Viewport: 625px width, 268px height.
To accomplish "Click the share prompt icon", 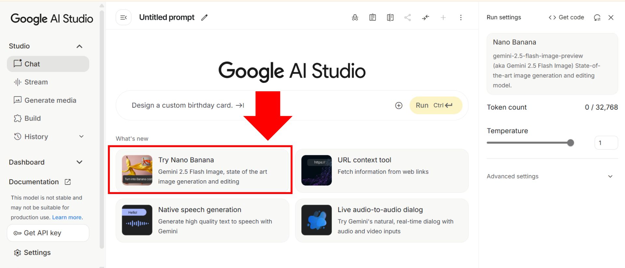I will [x=407, y=18].
